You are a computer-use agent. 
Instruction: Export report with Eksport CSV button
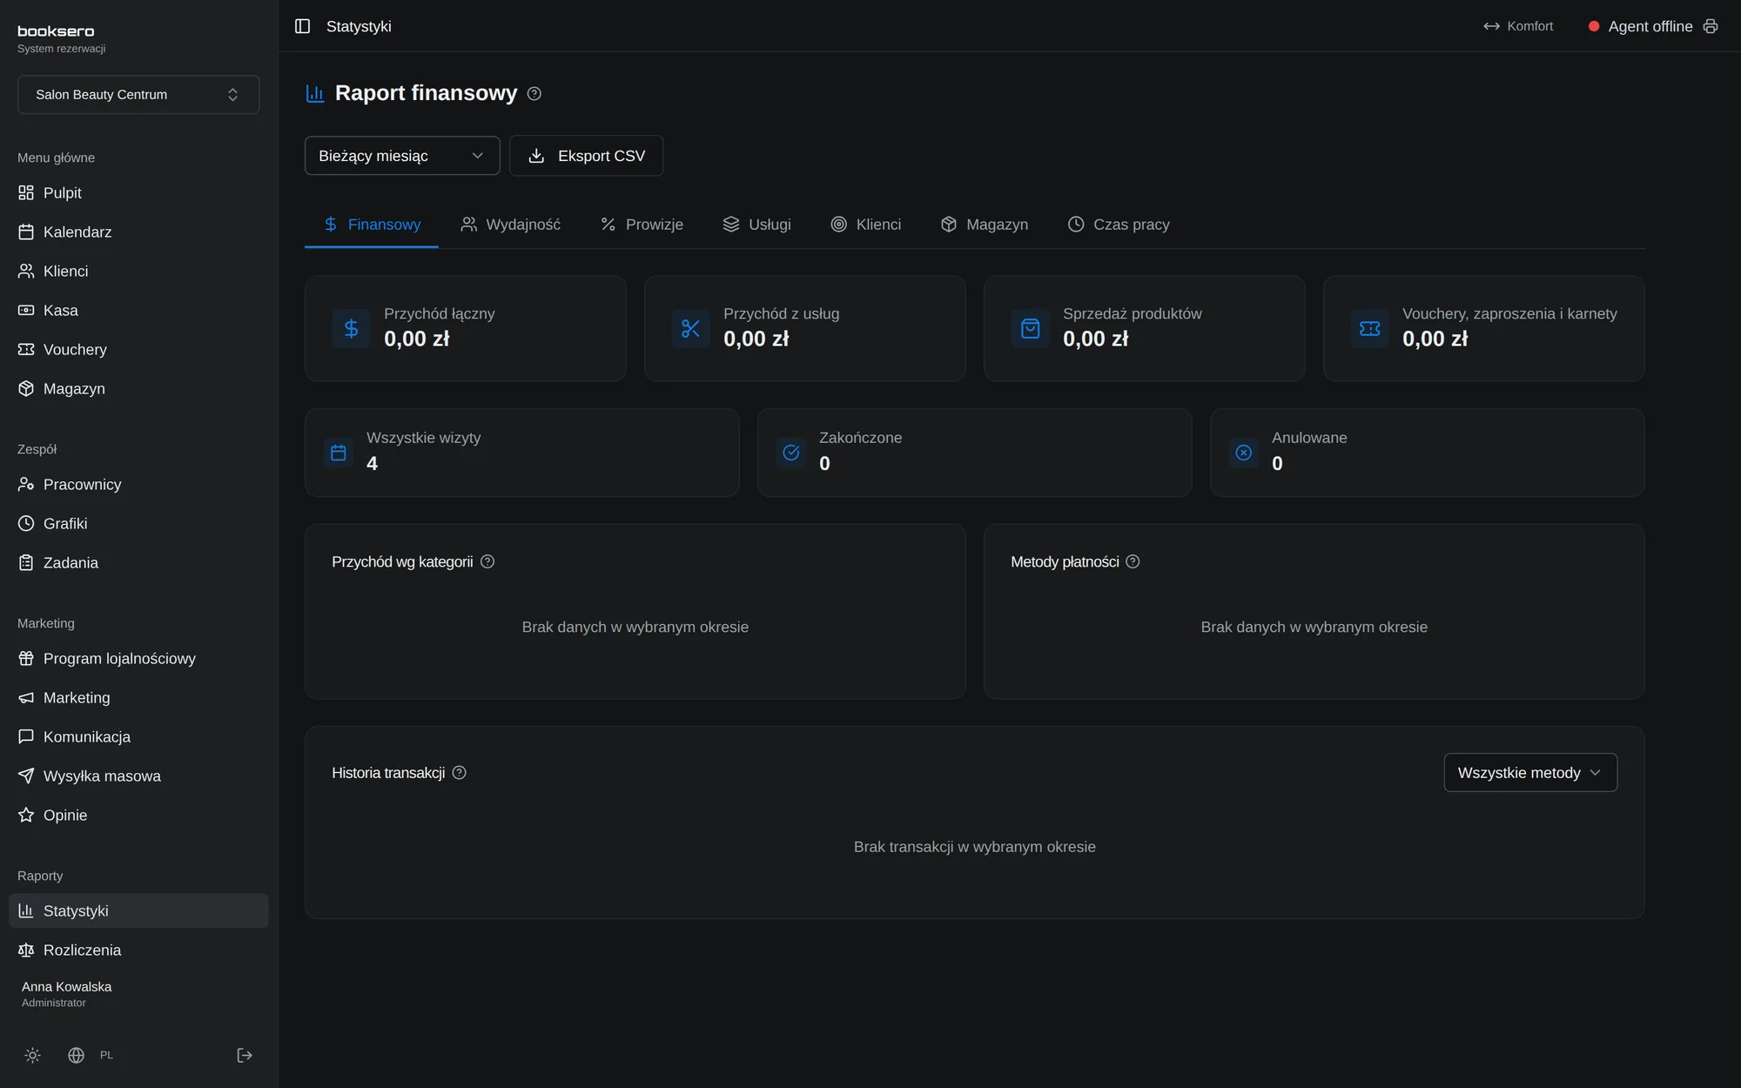(x=586, y=156)
